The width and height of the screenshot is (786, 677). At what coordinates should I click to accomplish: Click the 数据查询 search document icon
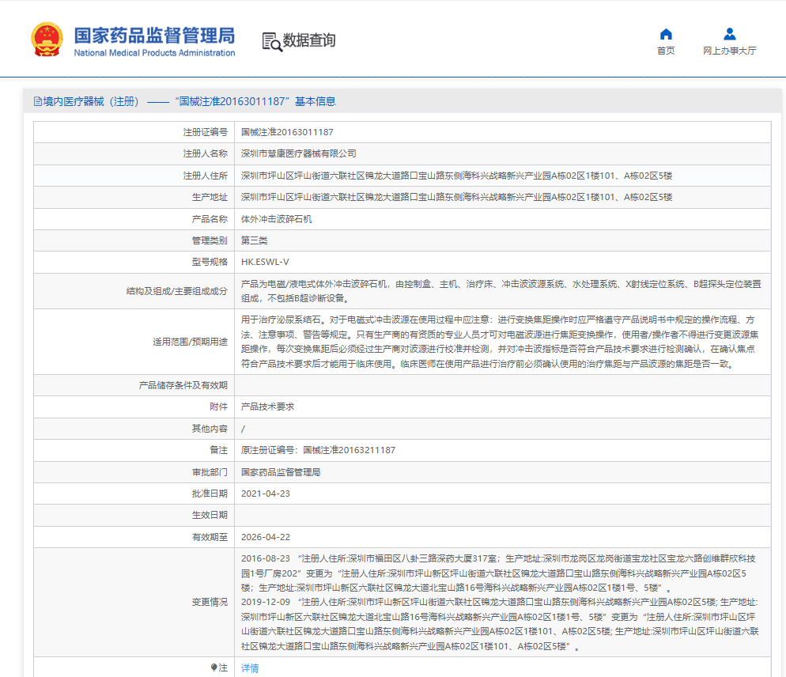tap(272, 42)
